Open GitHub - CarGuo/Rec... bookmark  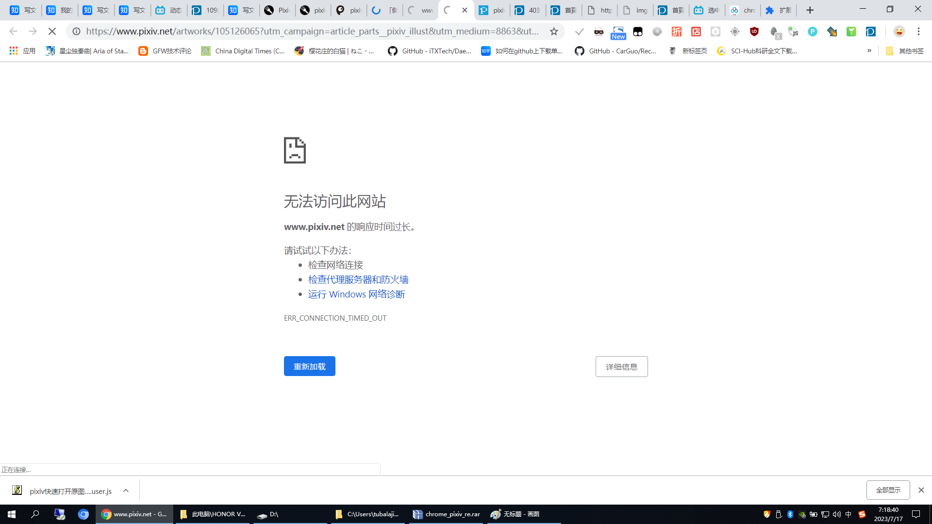tap(616, 51)
